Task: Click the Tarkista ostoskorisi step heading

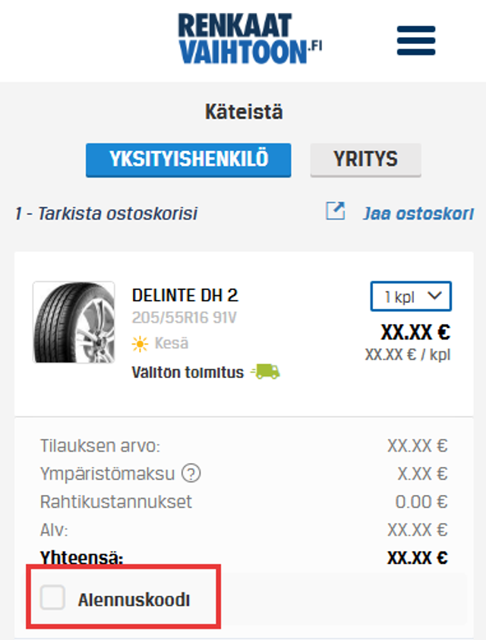Action: click(106, 213)
